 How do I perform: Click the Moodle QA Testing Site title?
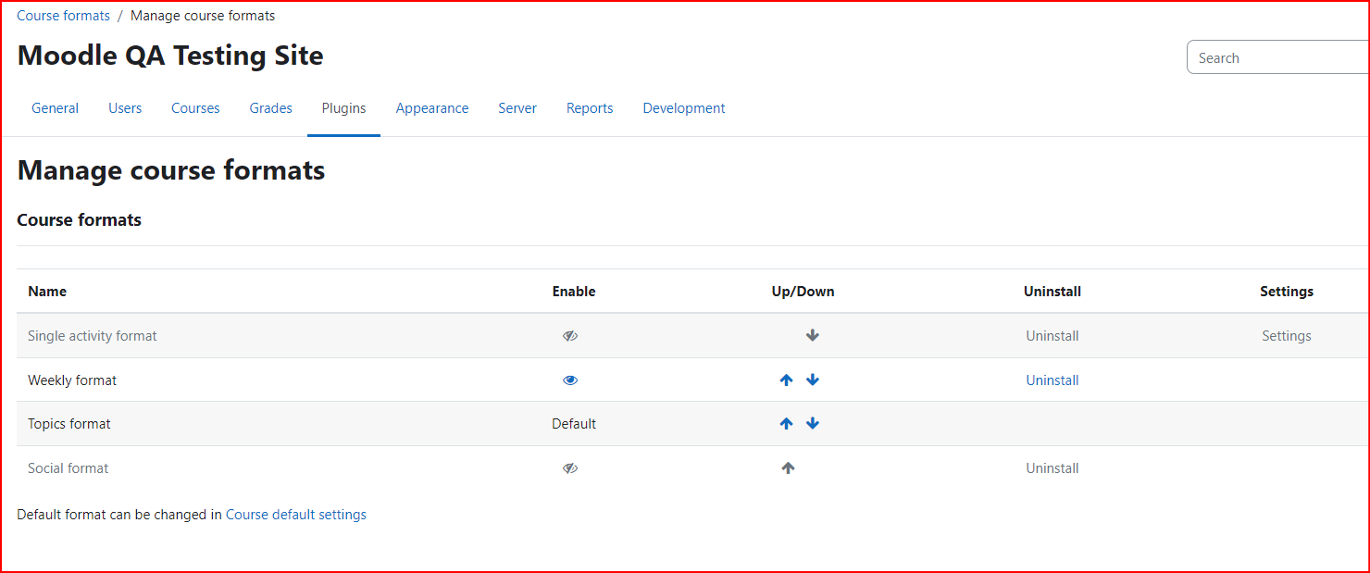click(170, 56)
